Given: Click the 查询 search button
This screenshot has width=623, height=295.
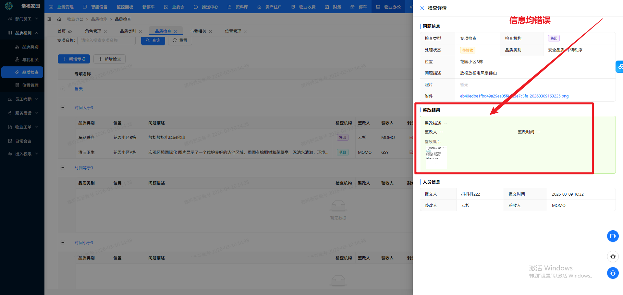Looking at the screenshot, I should coord(153,40).
